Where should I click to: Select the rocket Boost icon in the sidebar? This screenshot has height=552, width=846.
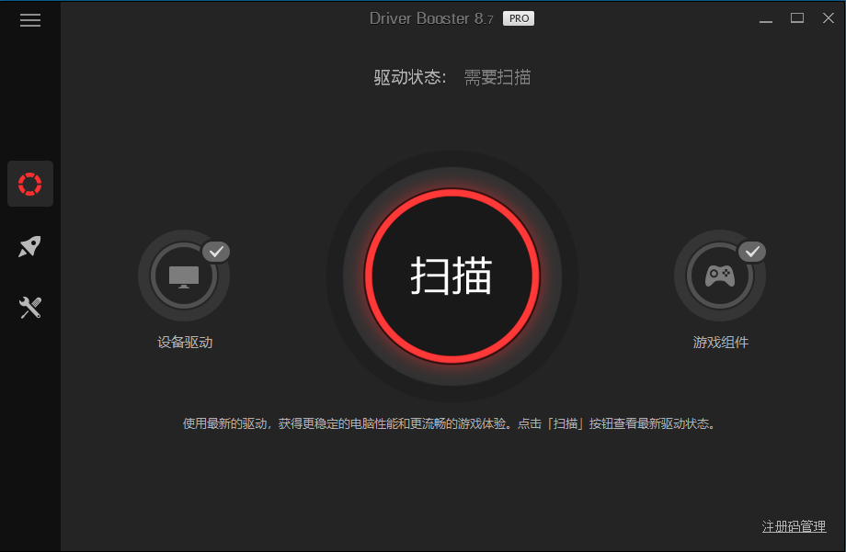[x=30, y=246]
